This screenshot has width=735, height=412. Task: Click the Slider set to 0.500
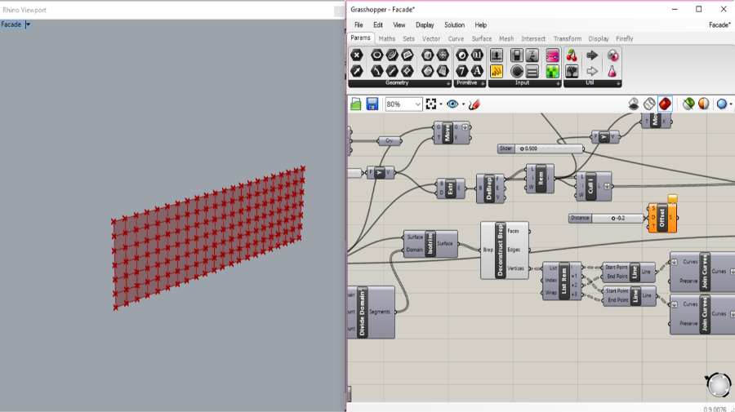tap(541, 148)
